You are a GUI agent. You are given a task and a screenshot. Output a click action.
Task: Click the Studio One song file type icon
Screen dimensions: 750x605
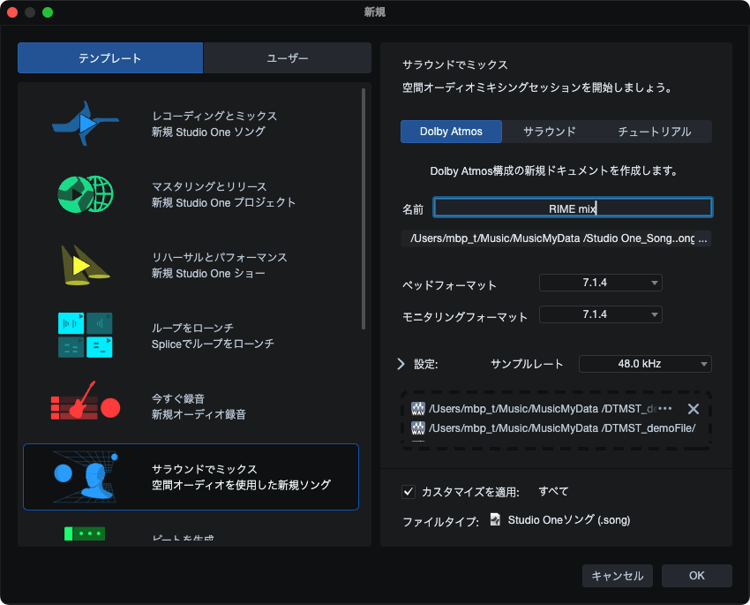496,520
